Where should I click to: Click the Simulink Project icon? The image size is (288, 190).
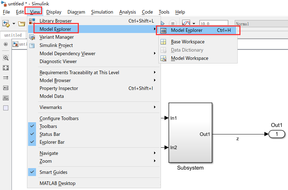(32, 46)
